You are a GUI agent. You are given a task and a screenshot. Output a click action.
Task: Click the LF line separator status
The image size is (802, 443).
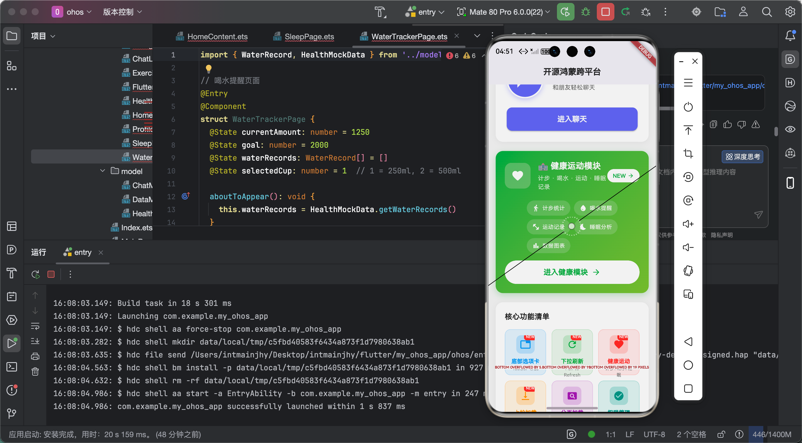[x=630, y=434]
